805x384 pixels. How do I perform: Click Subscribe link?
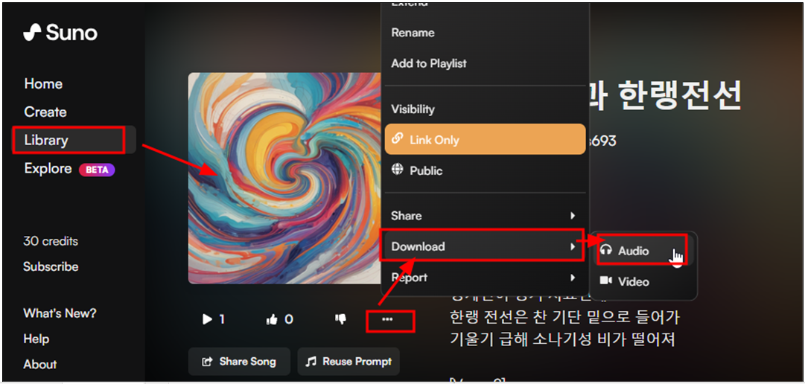coord(51,266)
